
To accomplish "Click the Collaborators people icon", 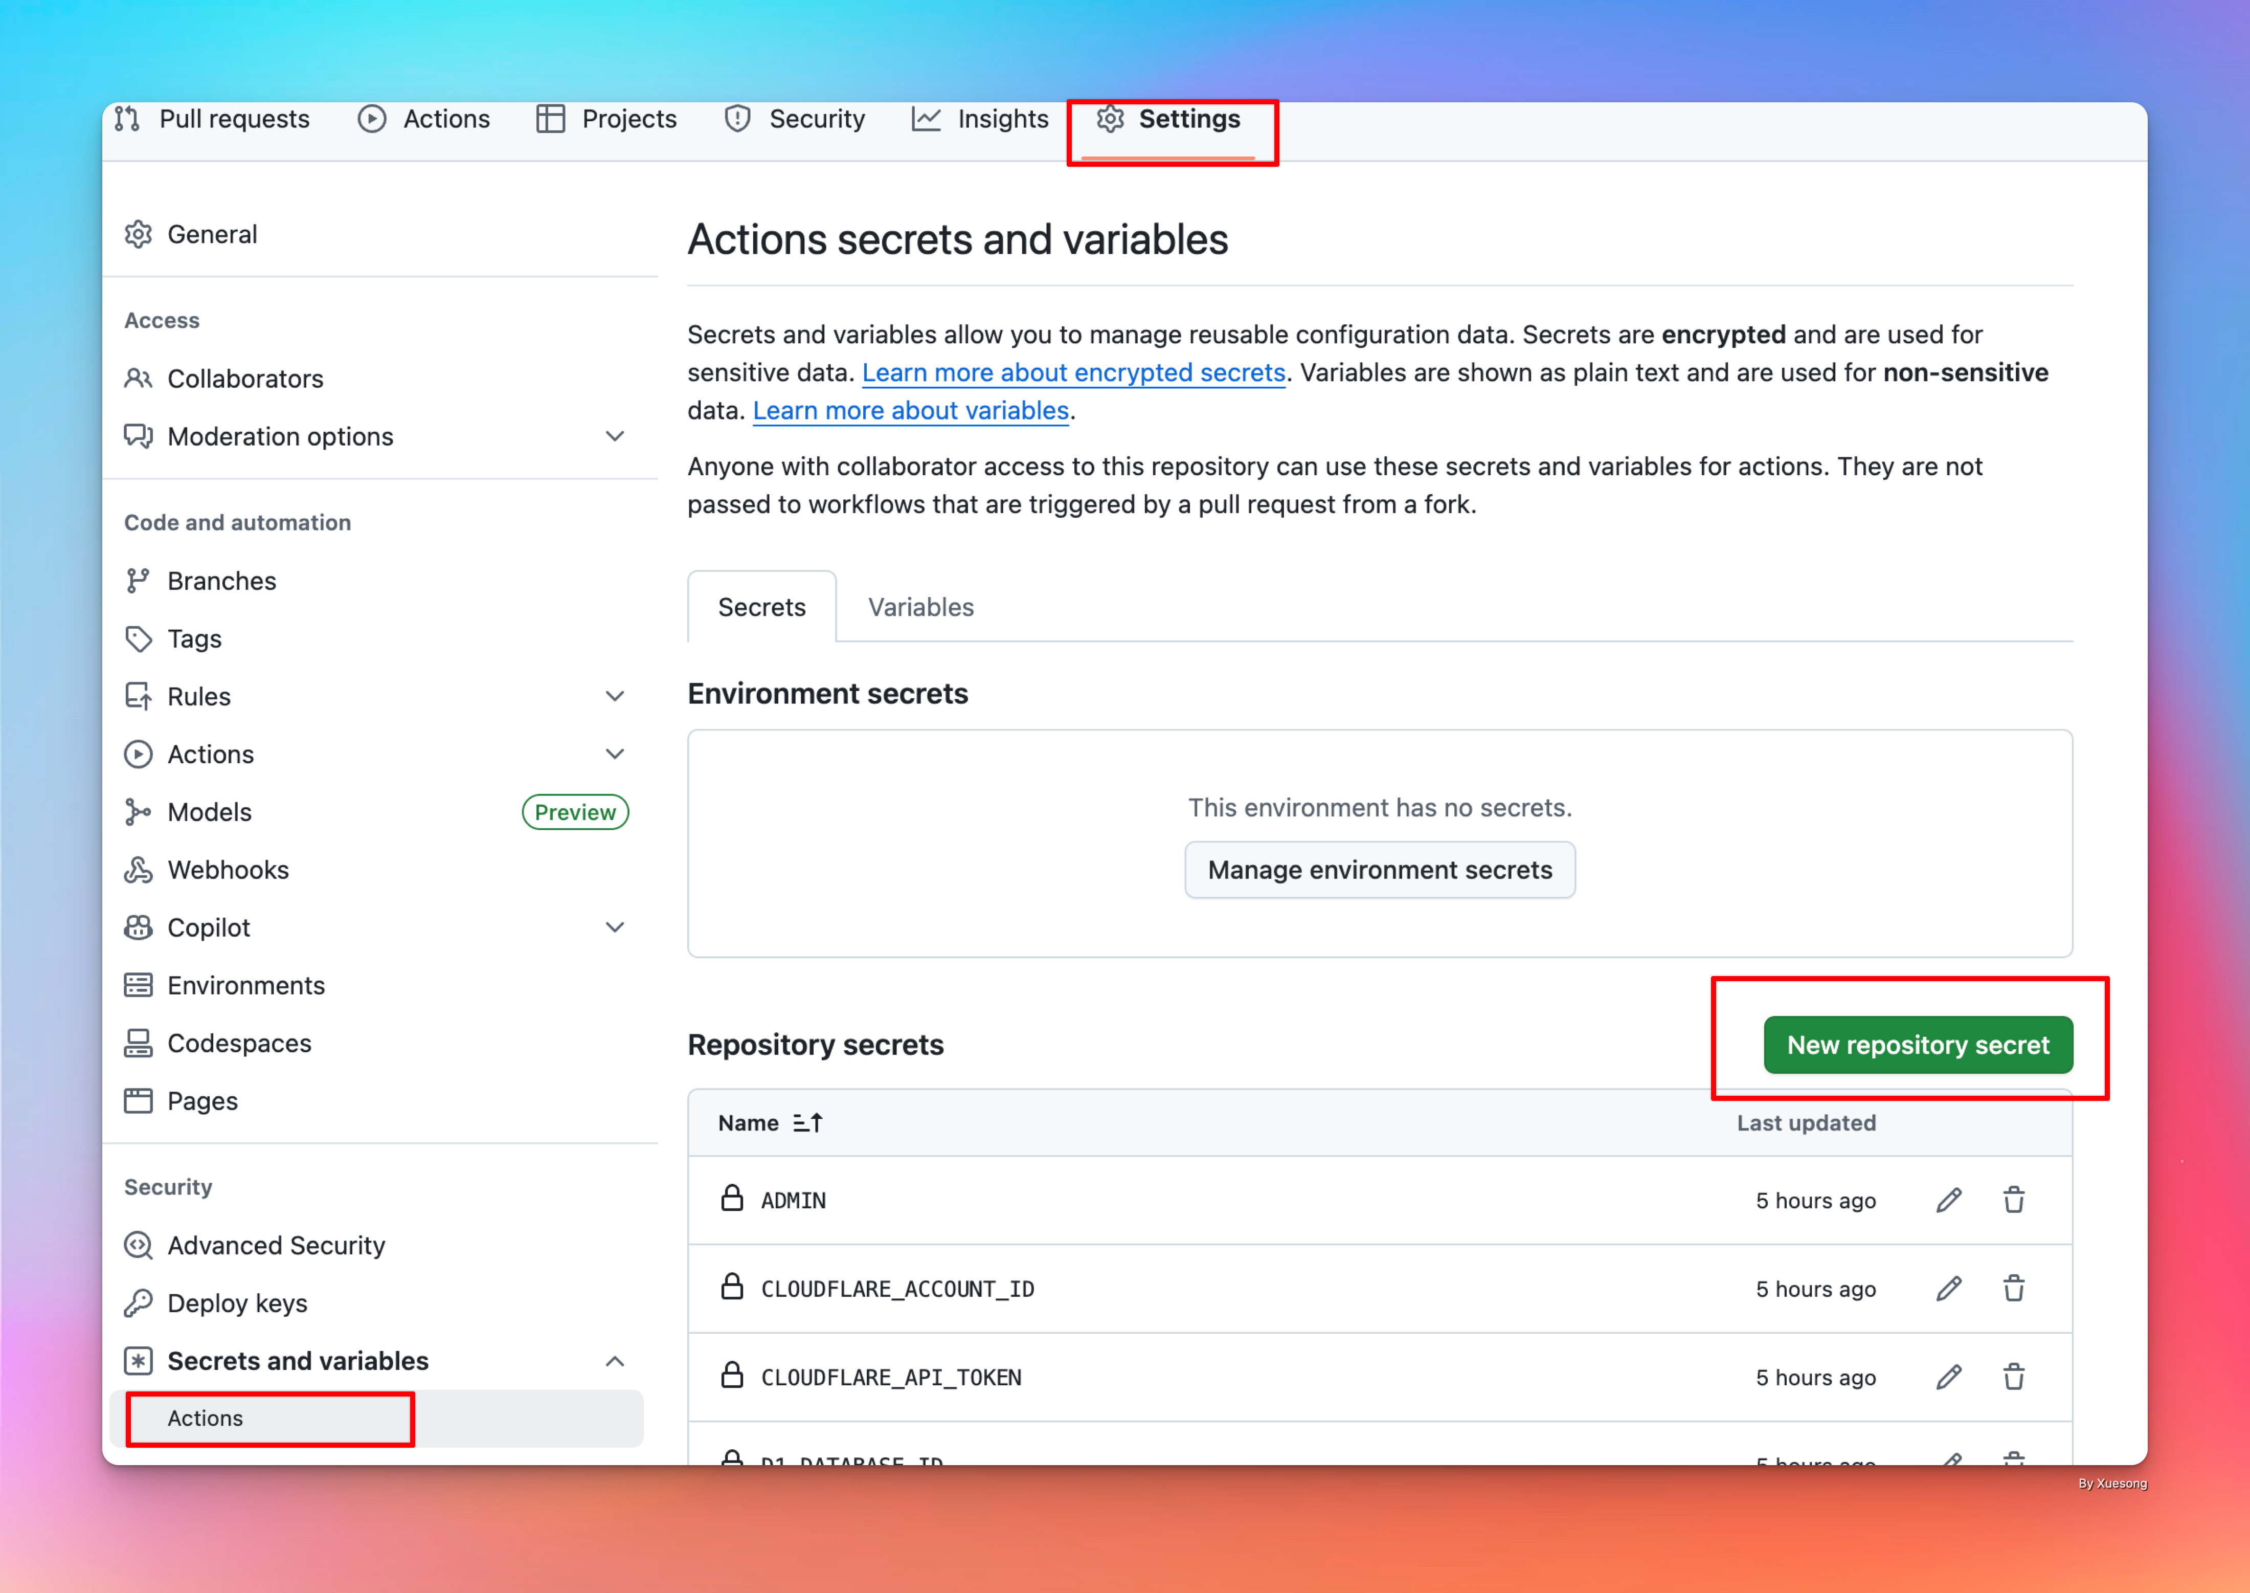I will click(138, 379).
